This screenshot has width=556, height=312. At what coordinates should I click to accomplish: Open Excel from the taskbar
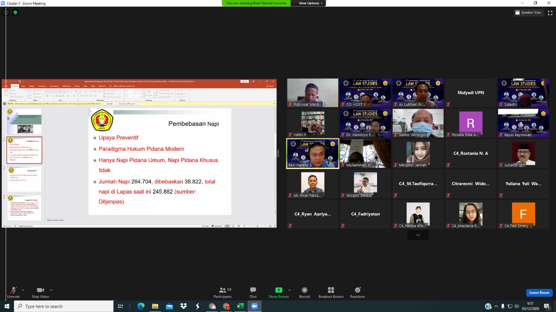(240, 306)
